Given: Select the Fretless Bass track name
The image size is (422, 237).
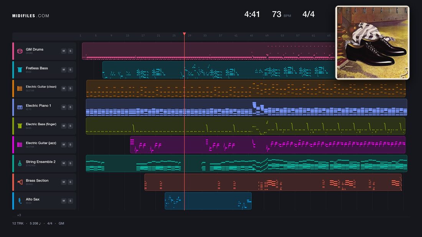Looking at the screenshot, I should (36, 68).
